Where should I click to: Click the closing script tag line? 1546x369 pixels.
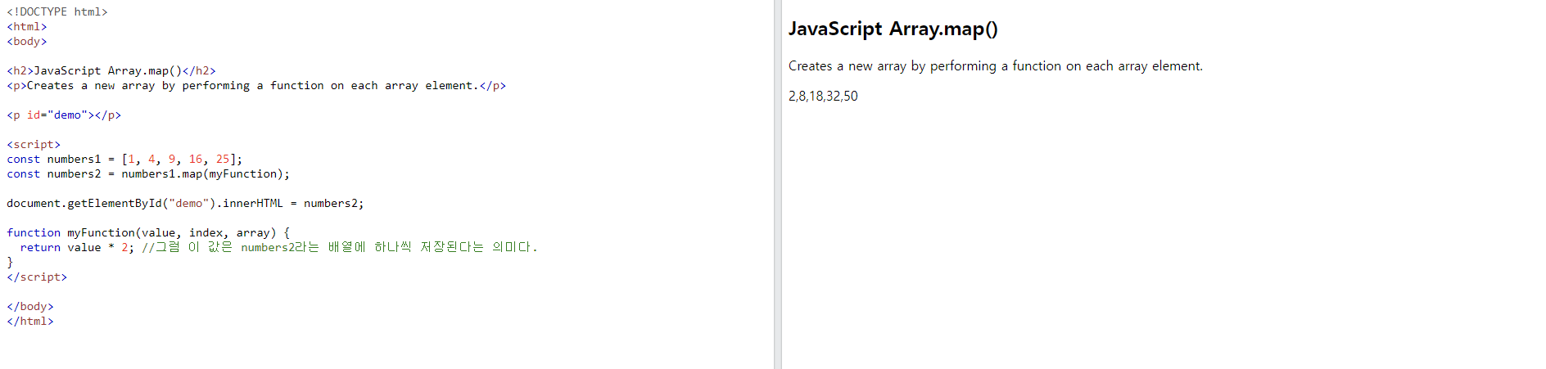[37, 277]
